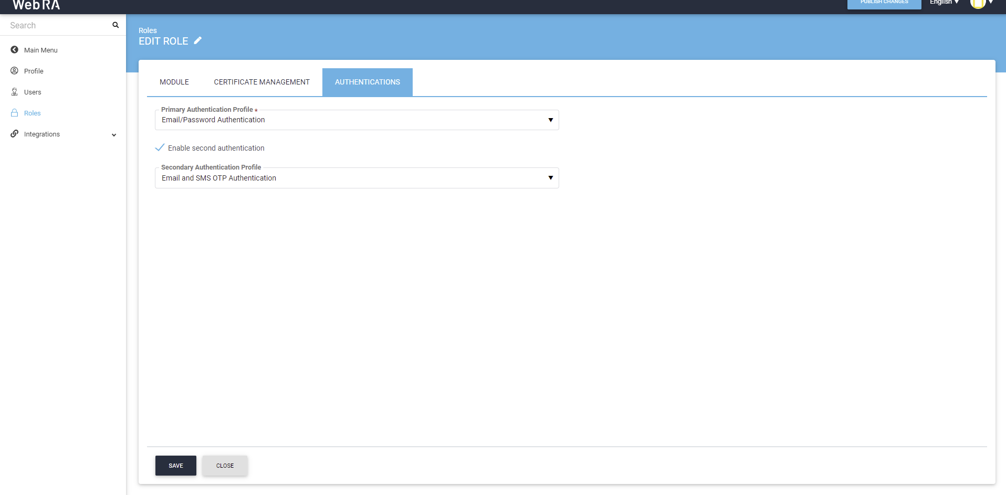1006x495 pixels.
Task: Click the Integrations link icon
Action: click(x=15, y=134)
